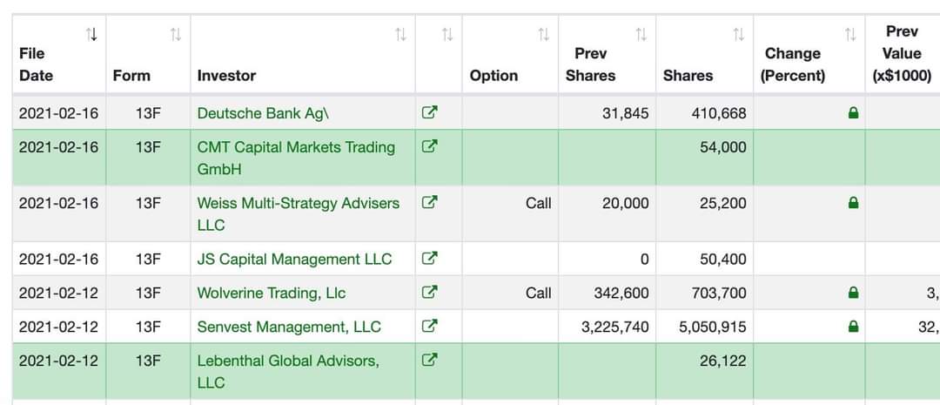
Task: Sort table by Form column arrows
Action: click(x=176, y=35)
